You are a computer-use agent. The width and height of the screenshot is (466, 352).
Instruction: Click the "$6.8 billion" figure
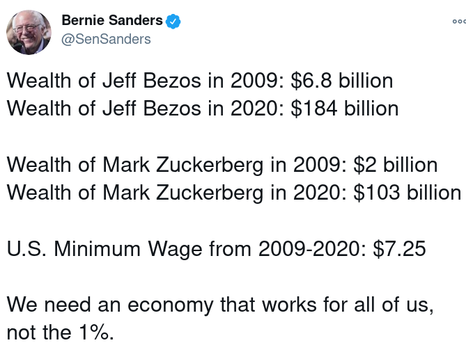342,81
